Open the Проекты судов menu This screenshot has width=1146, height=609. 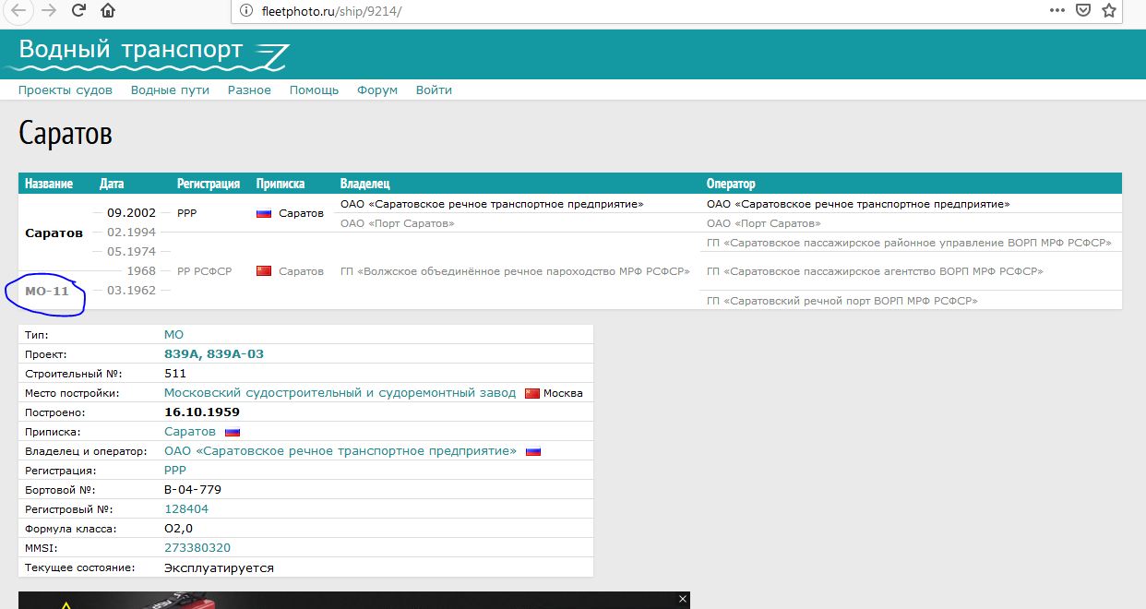[x=66, y=90]
